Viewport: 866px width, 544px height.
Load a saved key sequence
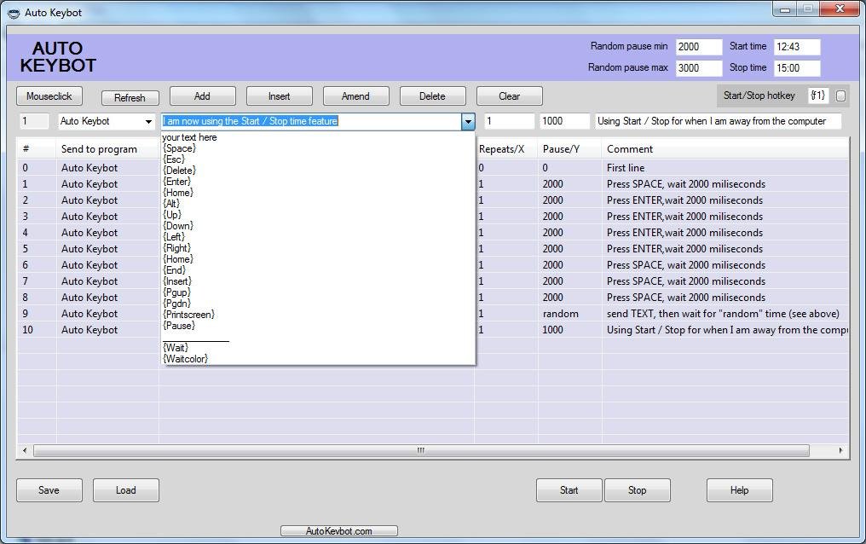pos(126,490)
